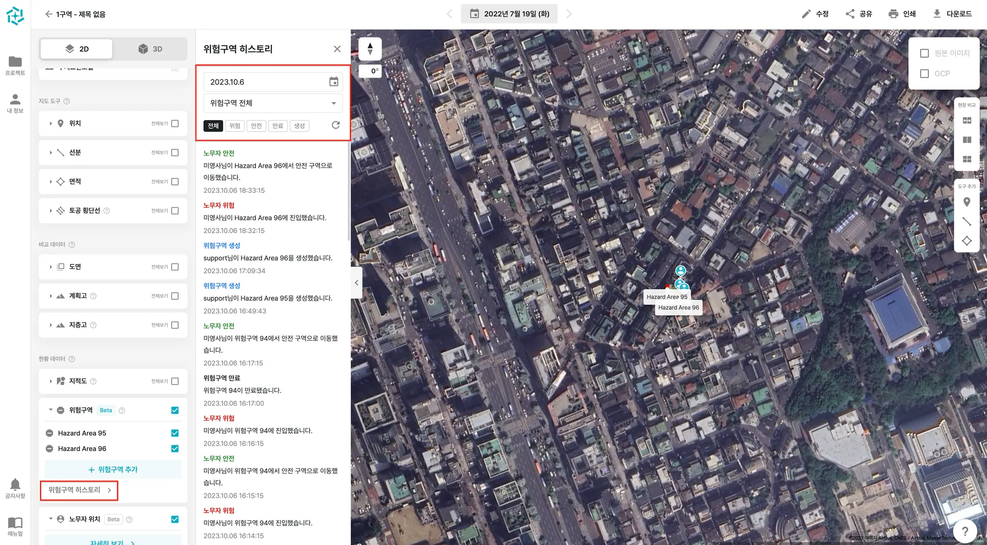
Task: Open the 프로젝트 folder icon
Action: 15,62
